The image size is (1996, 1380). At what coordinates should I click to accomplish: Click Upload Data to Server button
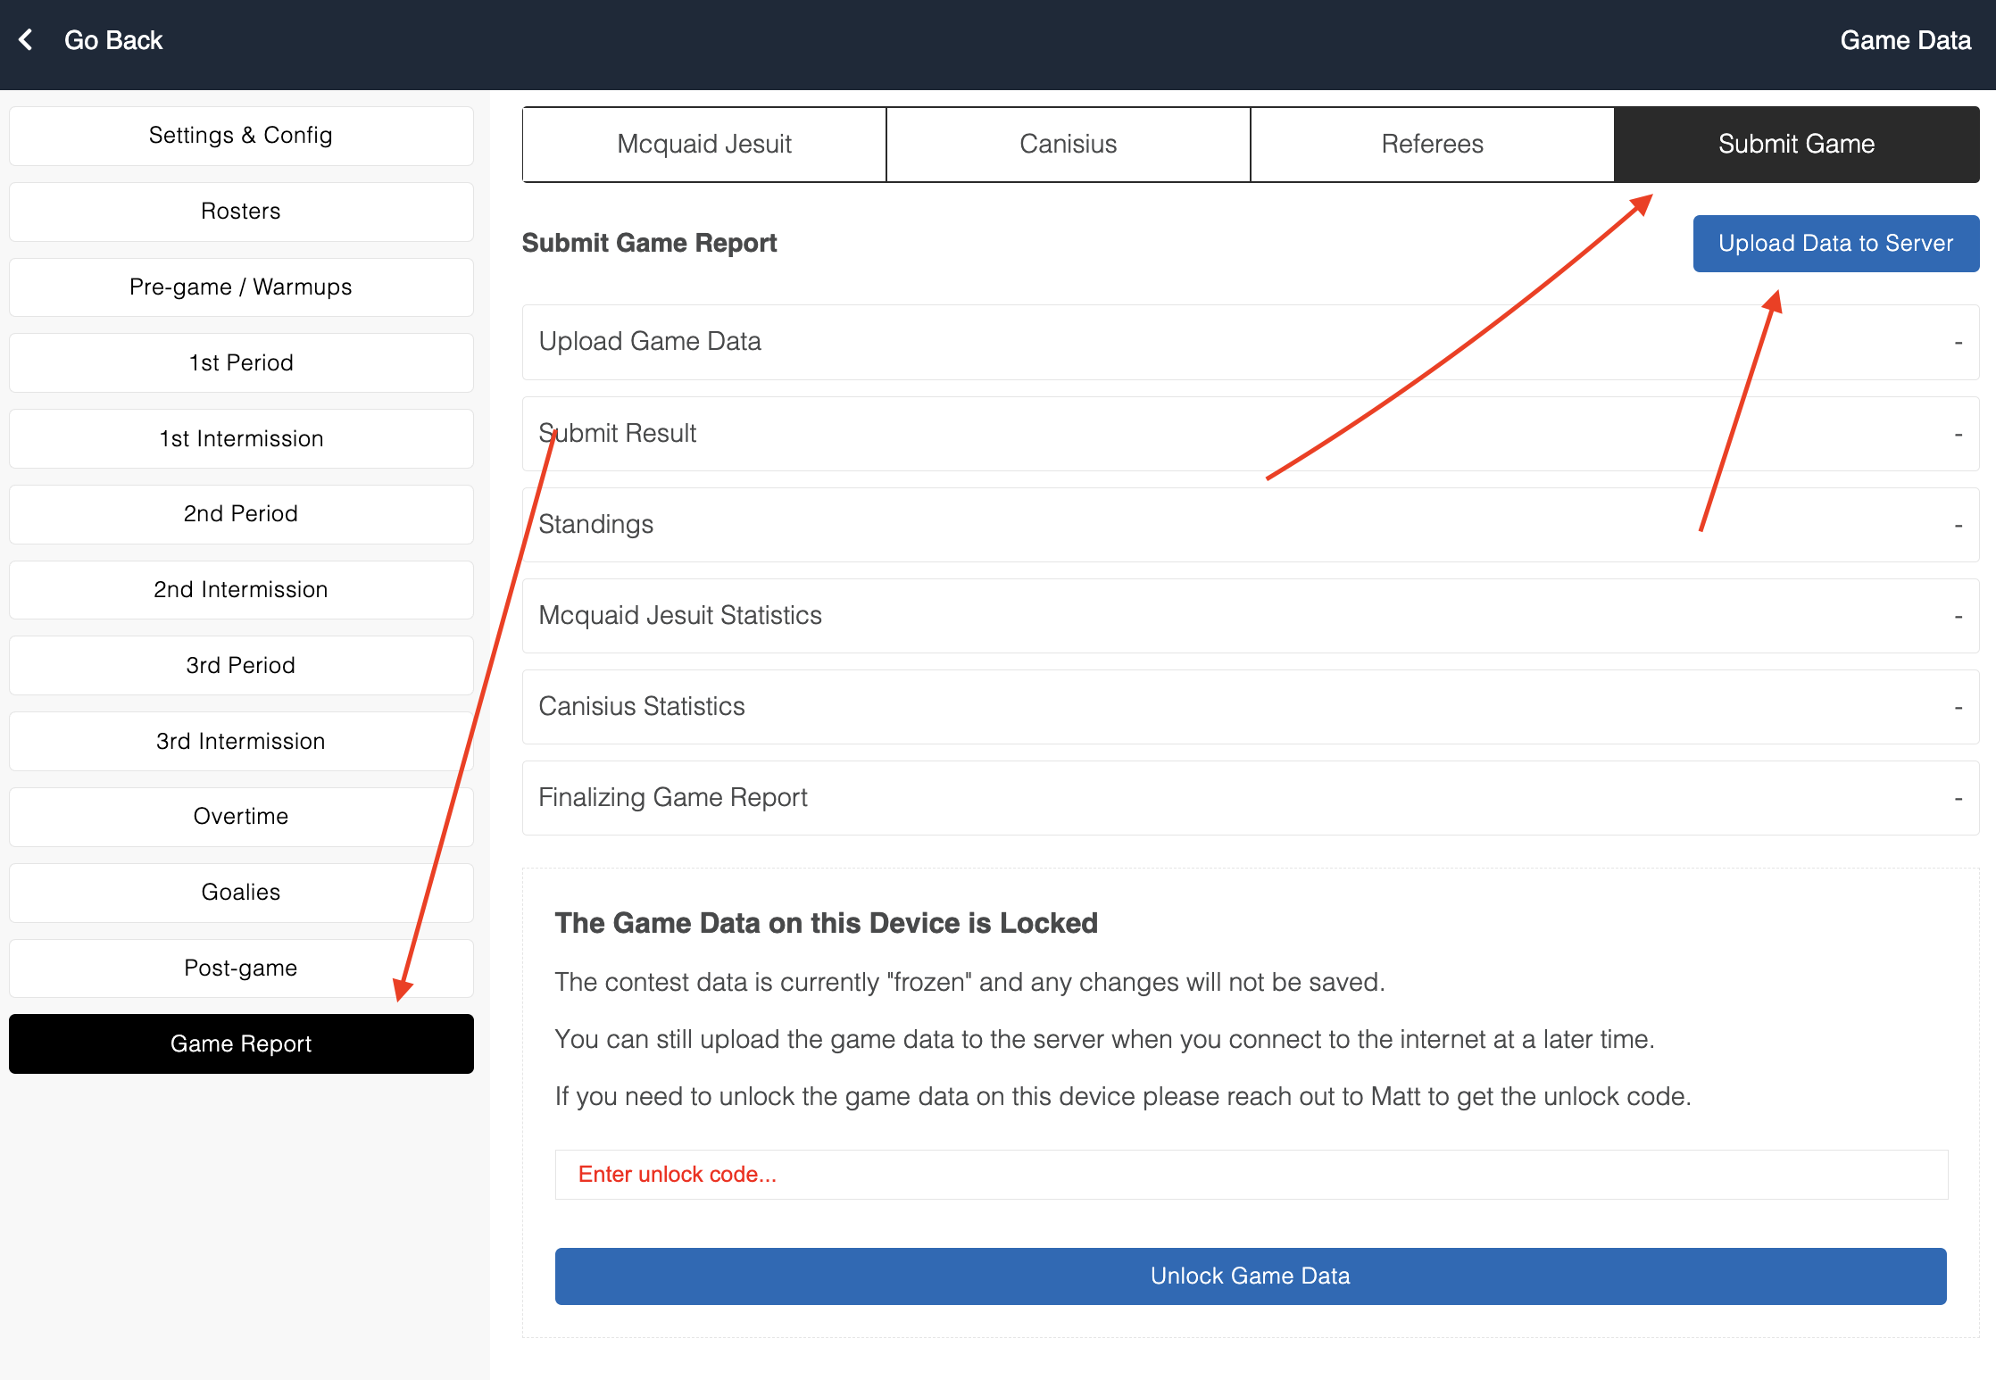1835,244
